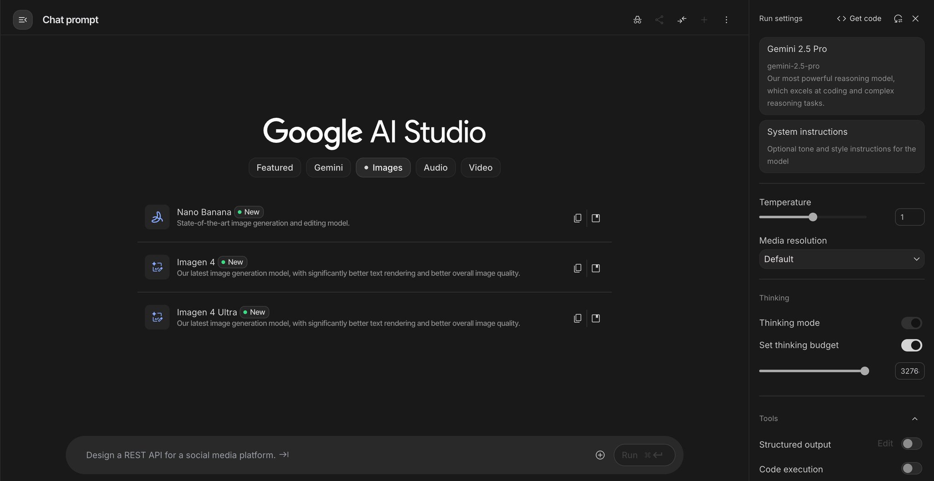Click the add media plus circle icon

pos(600,455)
